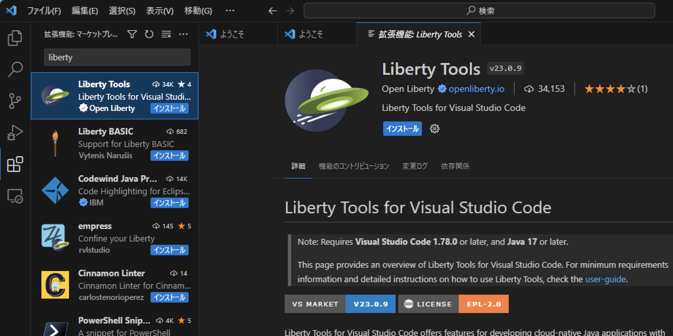Screen dimensions: 673x336
Task: Open the extensions filter dropdown
Action: coord(132,34)
